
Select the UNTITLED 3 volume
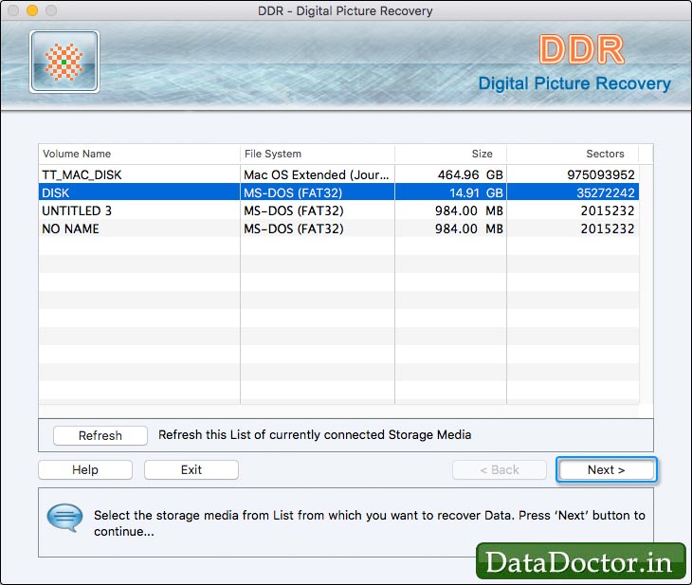[x=339, y=210]
